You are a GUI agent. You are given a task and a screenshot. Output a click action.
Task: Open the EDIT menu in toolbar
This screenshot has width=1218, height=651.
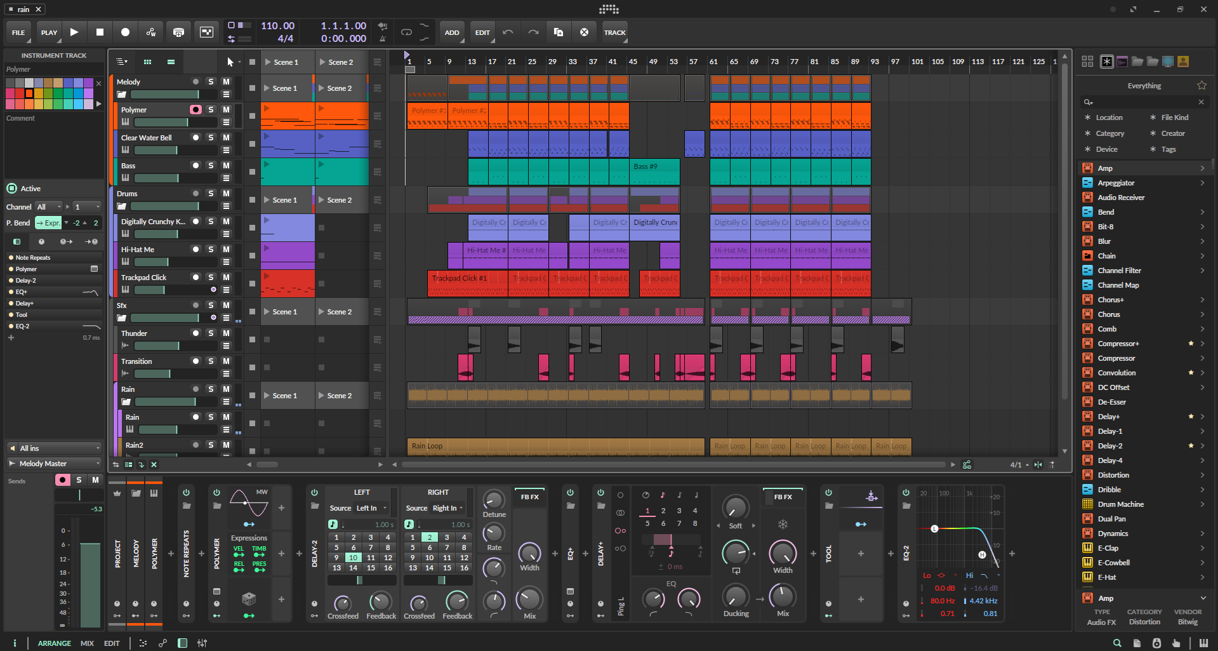pyautogui.click(x=482, y=32)
